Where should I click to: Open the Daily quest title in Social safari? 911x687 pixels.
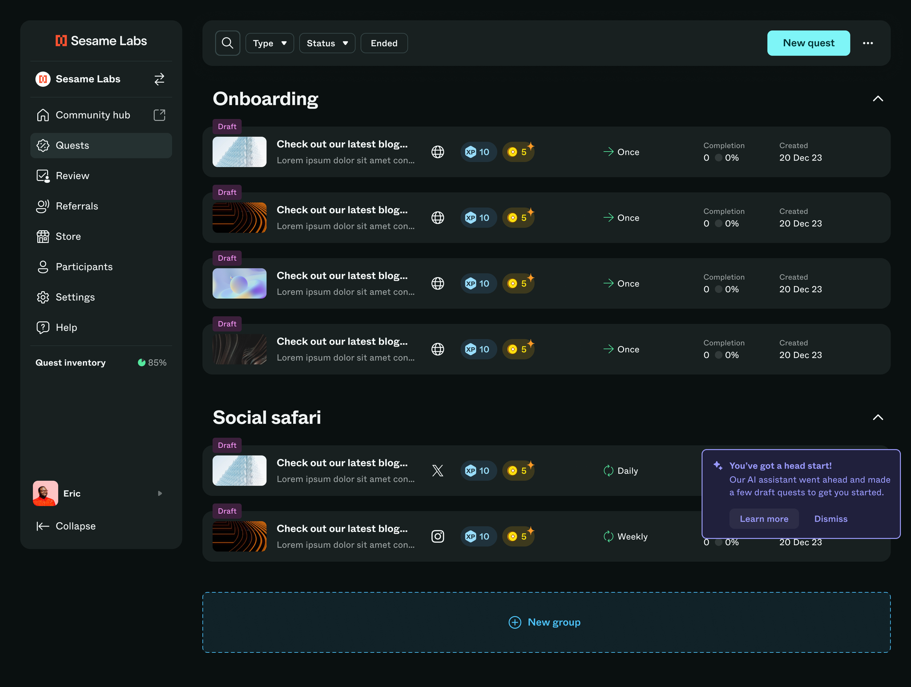coord(342,463)
